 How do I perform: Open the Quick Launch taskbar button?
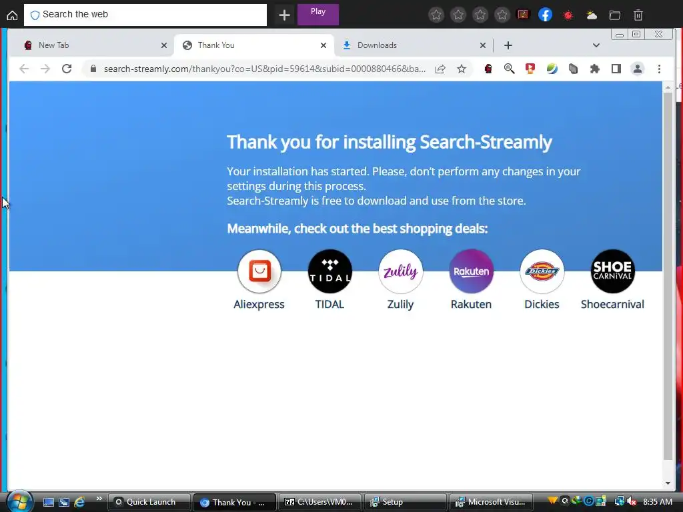(x=149, y=502)
